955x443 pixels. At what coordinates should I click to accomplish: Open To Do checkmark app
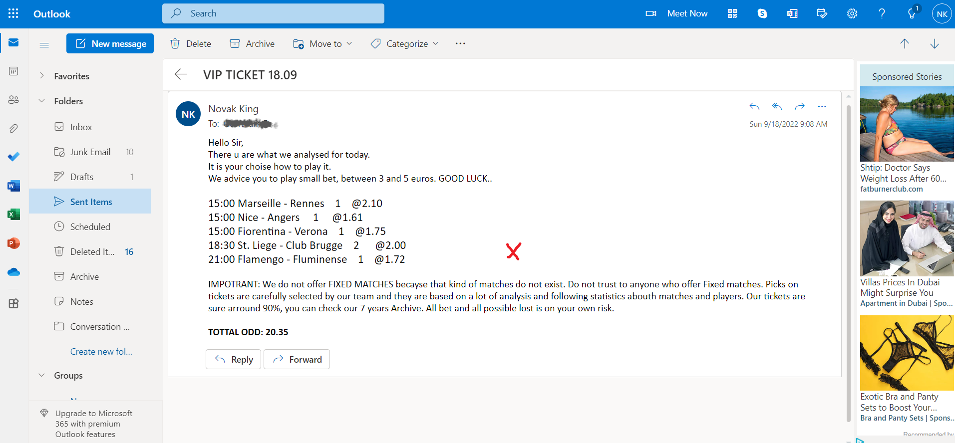click(x=13, y=157)
